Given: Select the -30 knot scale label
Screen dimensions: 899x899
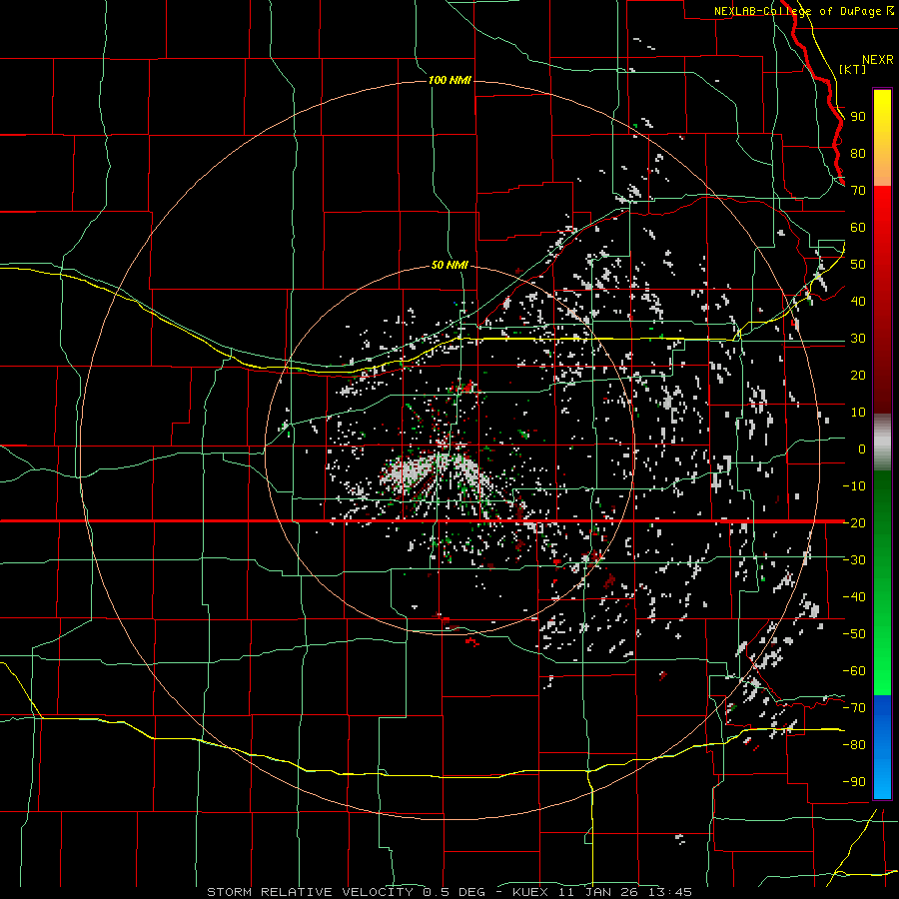Looking at the screenshot, I should (854, 560).
